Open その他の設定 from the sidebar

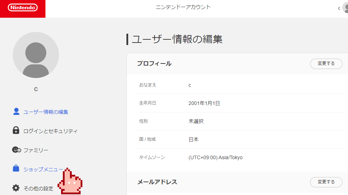coord(38,189)
